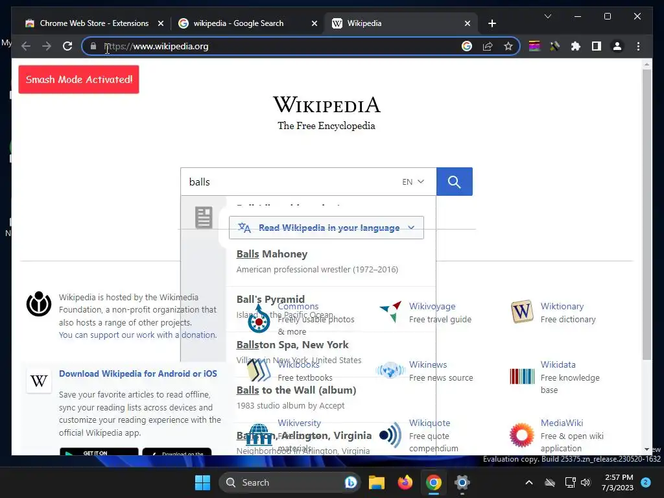Click the blue Wikipedia search magnifier button
Screen dimensions: 664x498
tap(455, 182)
